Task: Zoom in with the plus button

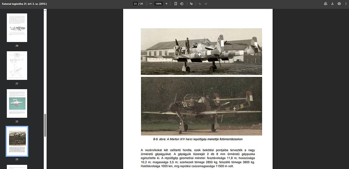Action: pos(166,3)
